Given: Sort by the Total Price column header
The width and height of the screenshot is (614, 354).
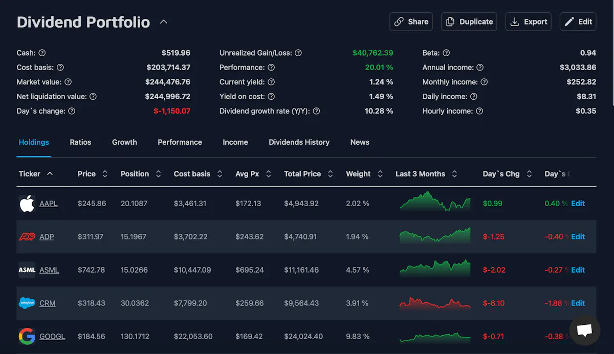Looking at the screenshot, I should pyautogui.click(x=309, y=174).
